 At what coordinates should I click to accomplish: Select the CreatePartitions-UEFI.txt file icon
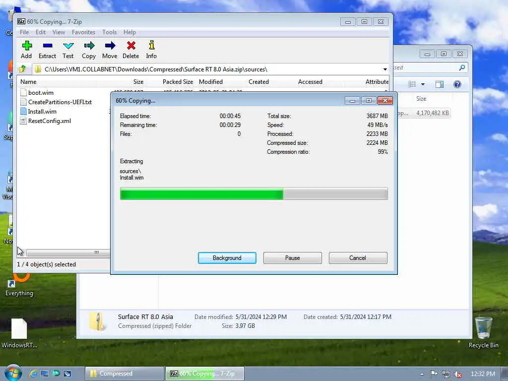pyautogui.click(x=23, y=102)
